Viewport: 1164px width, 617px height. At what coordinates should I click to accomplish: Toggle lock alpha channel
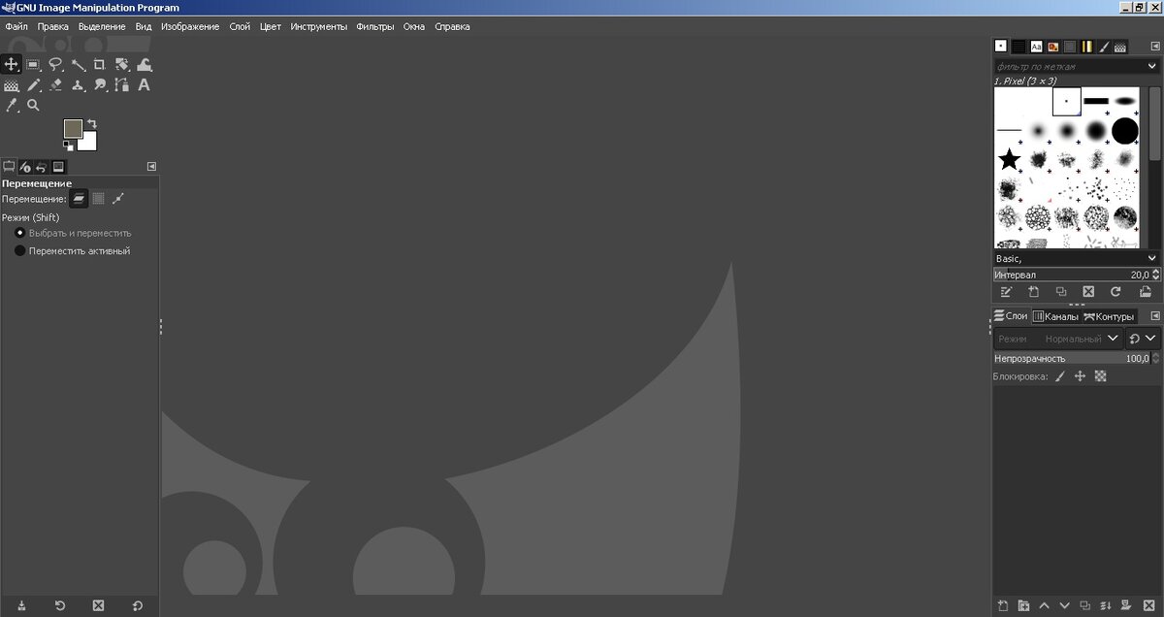coord(1100,375)
